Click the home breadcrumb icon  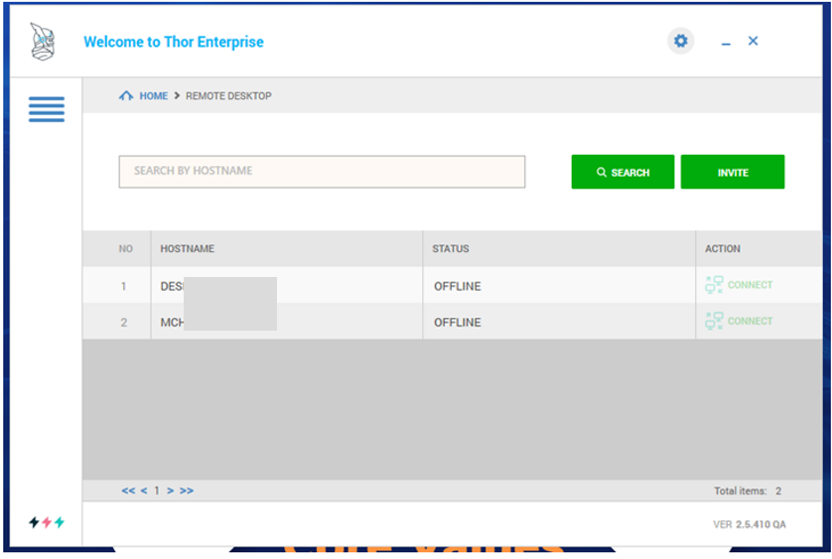[x=126, y=95]
